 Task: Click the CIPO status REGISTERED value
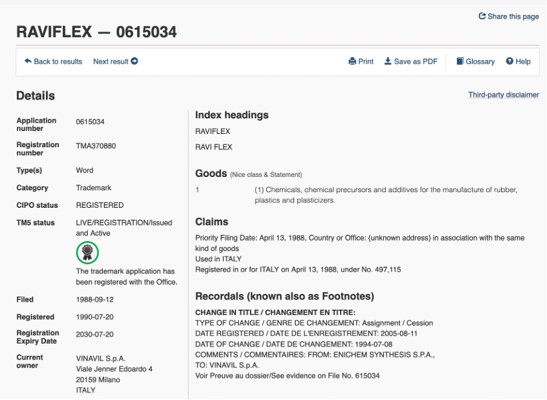100,205
